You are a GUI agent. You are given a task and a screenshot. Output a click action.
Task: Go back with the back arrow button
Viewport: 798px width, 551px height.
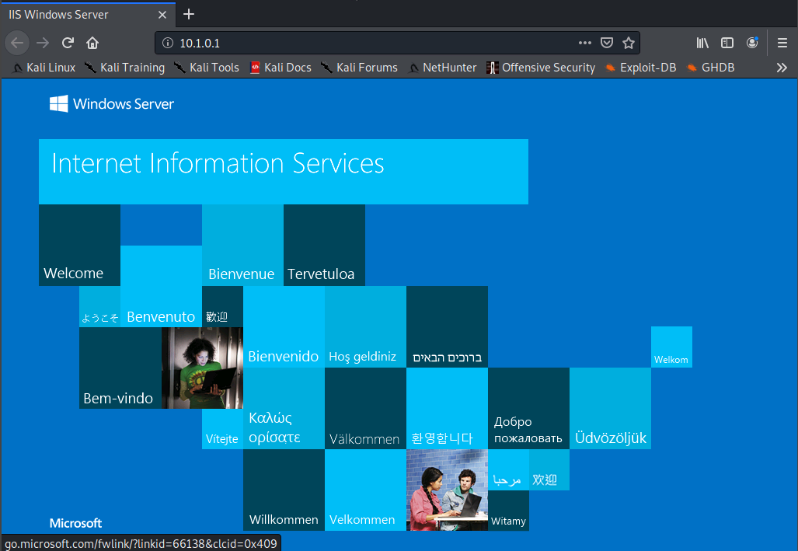coord(17,43)
